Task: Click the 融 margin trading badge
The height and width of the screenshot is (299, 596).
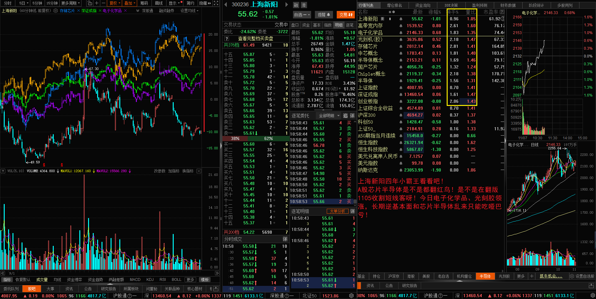Action: click(296, 5)
